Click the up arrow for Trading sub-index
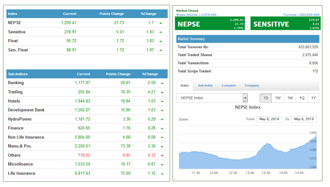 pyautogui.click(x=162, y=92)
